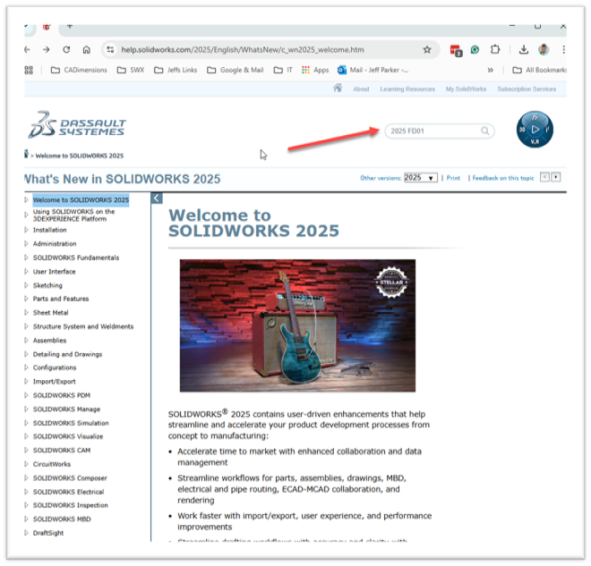591x566 pixels.
Task: Open Parts and Features topic
Action: [61, 299]
